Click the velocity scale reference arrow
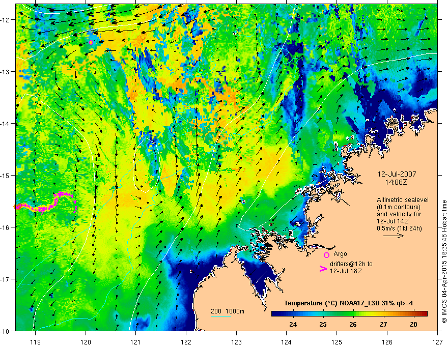 pyautogui.click(x=394, y=236)
